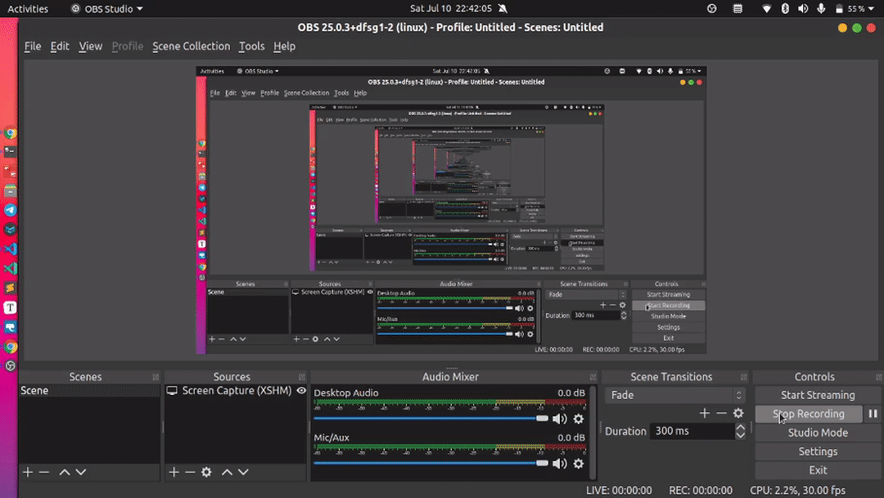This screenshot has width=884, height=498.
Task: Click the Wi-Fi icon in the top bar
Action: pos(766,8)
